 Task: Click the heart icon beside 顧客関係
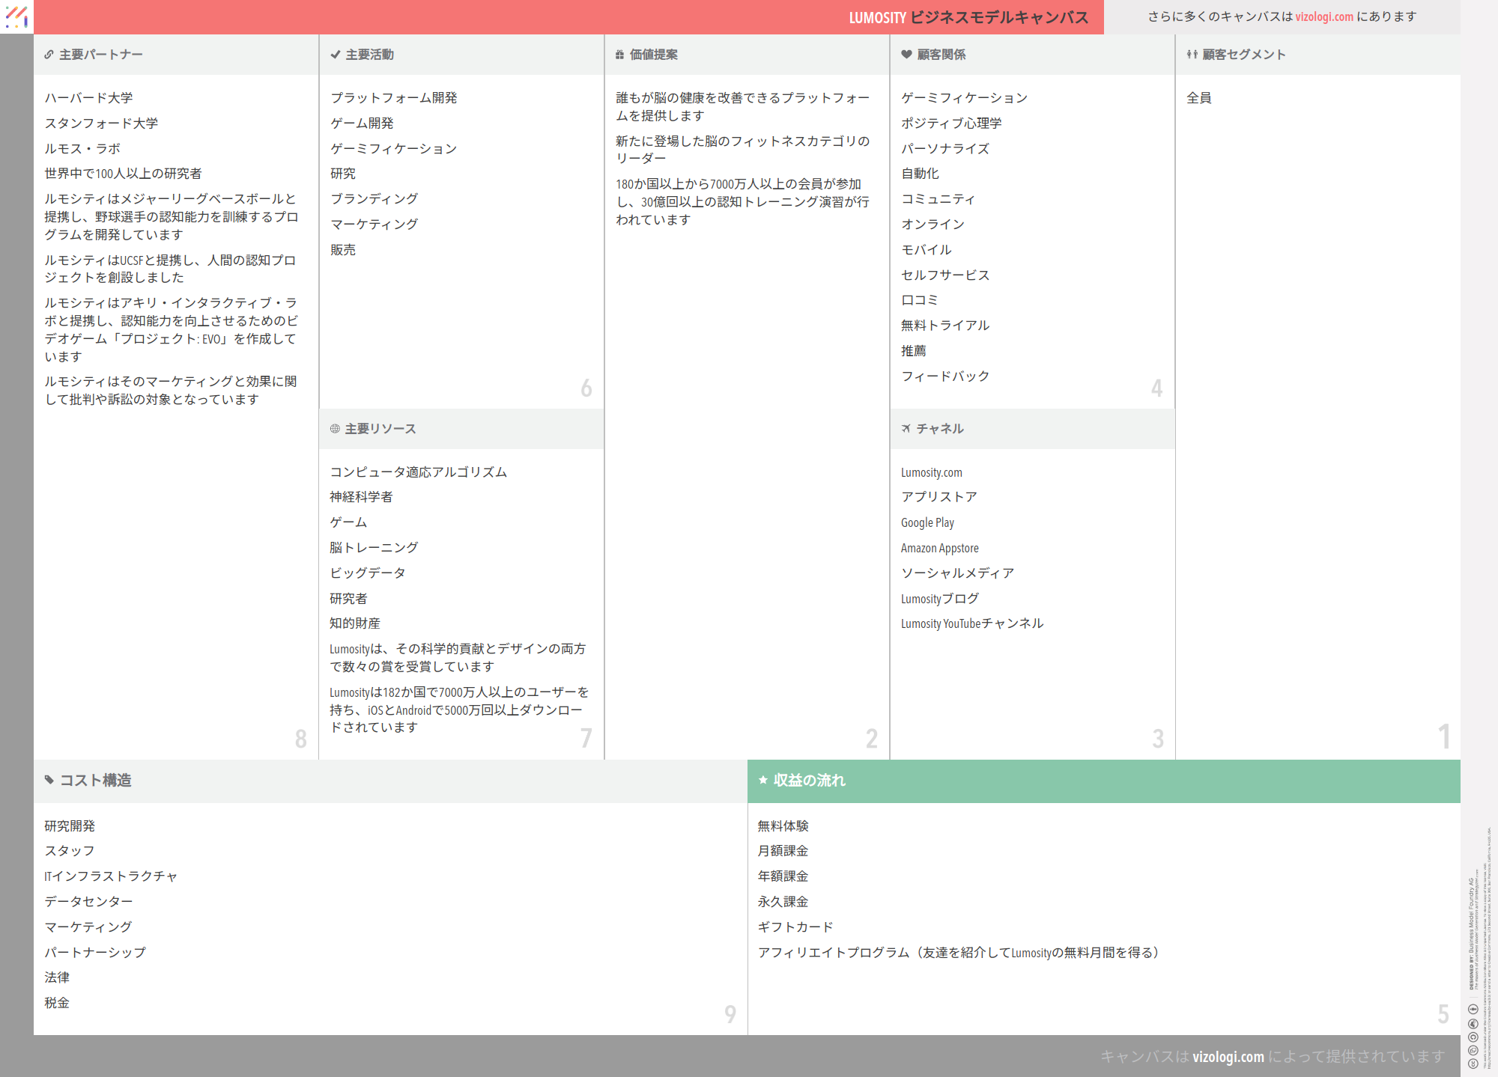click(x=906, y=55)
